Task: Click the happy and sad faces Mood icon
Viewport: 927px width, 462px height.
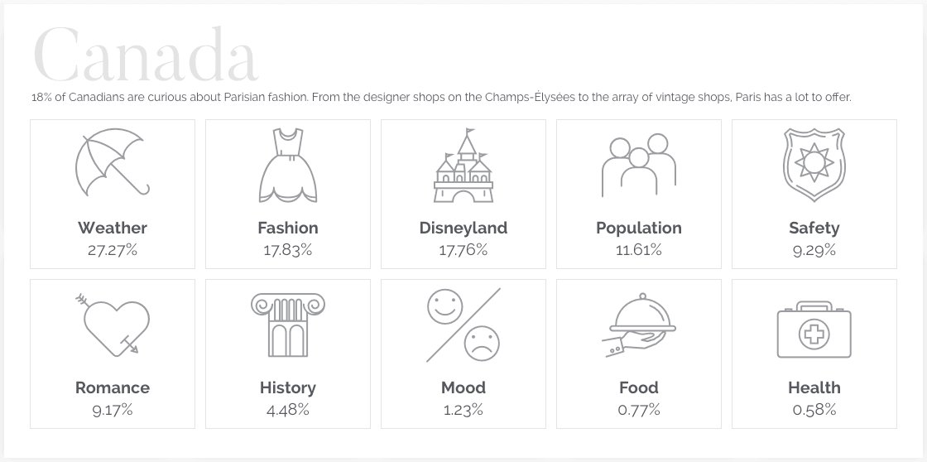Action: 463,325
